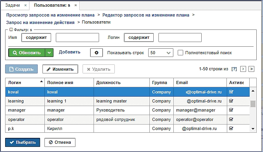Toggle active checkbox for operator

click(231, 119)
